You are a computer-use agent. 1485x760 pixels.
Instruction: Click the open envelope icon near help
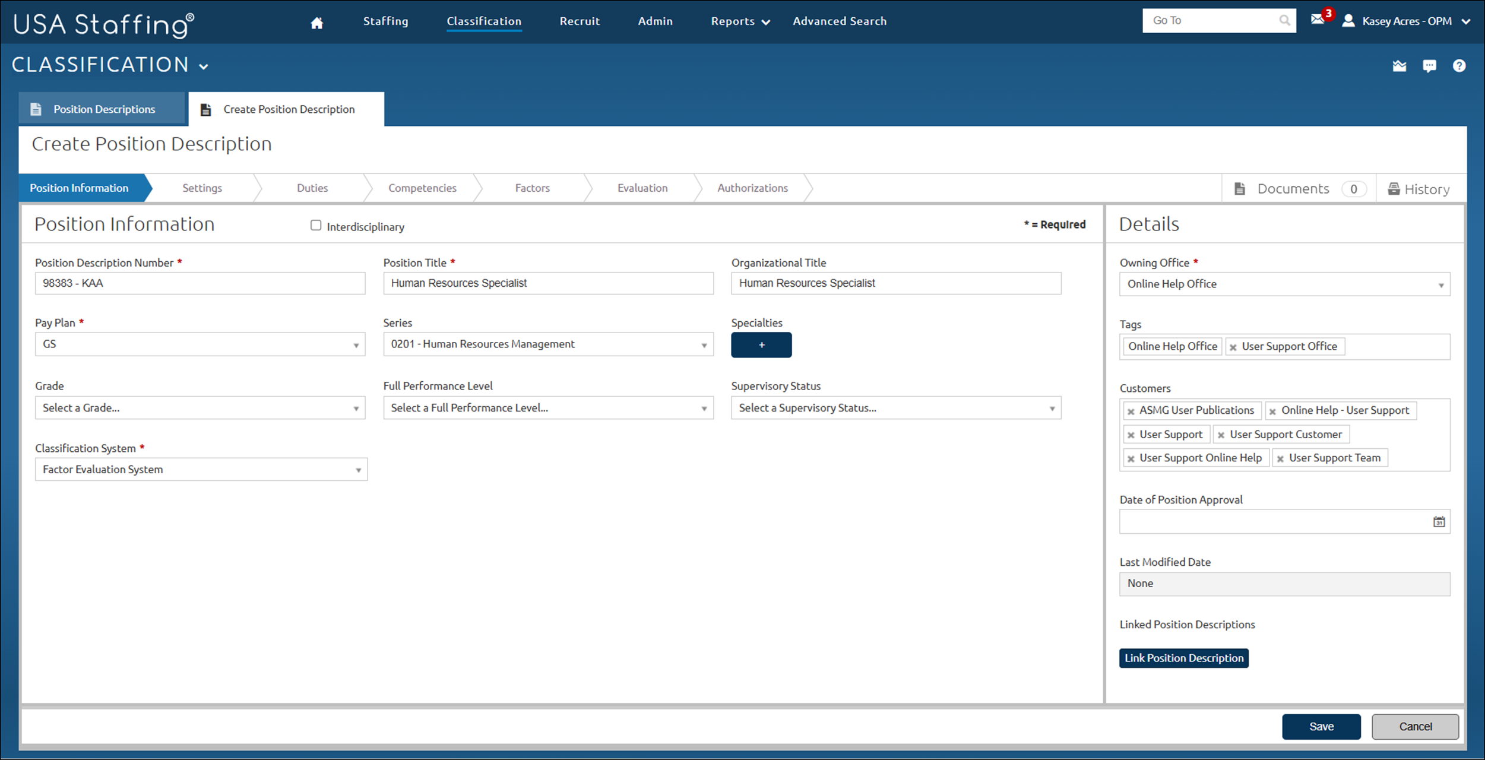coord(1399,66)
